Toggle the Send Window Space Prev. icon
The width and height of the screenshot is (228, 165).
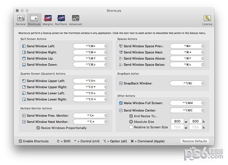point(121,46)
